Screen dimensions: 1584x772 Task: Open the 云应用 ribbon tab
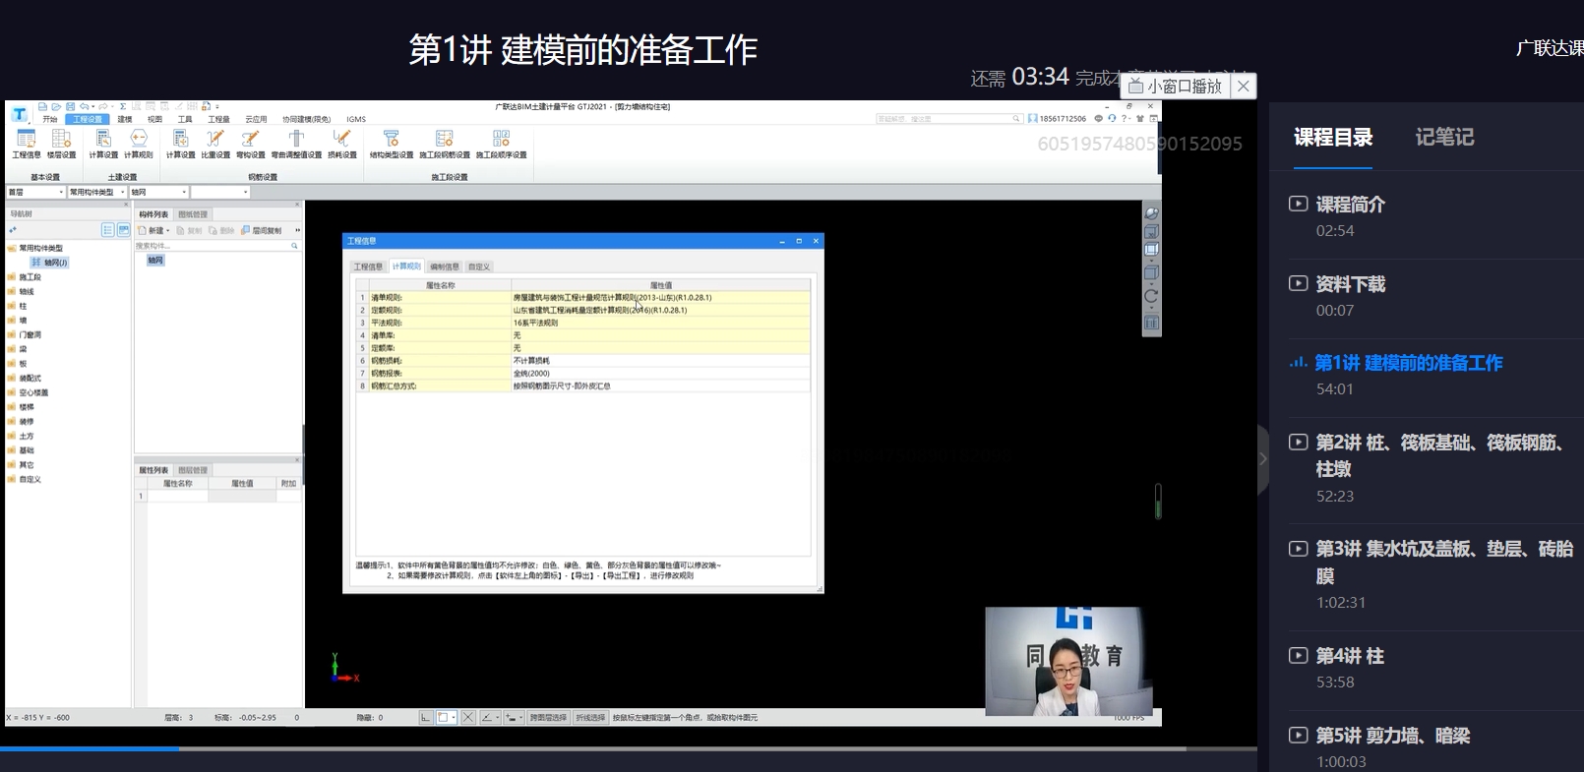pyautogui.click(x=256, y=119)
